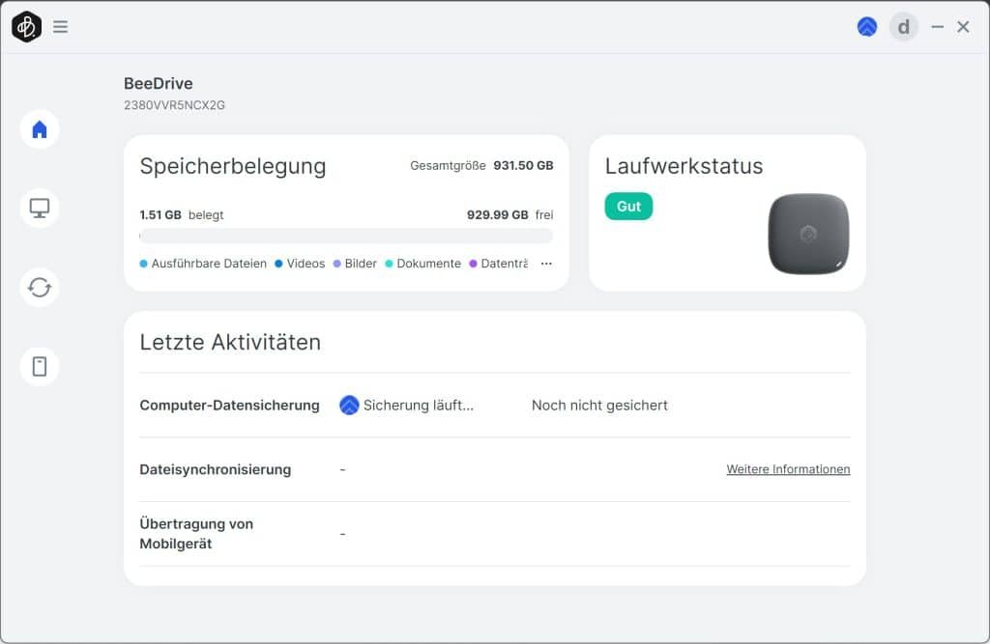This screenshot has width=990, height=644.
Task: Click the Gut drive status badge
Action: coord(628,206)
